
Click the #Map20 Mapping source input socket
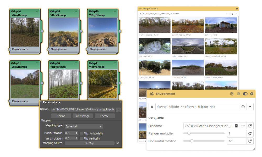click(x=87, y=49)
